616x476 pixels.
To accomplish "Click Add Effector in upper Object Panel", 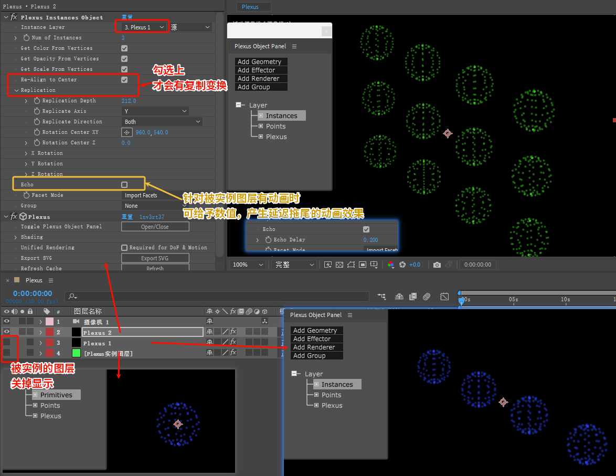I will tap(261, 70).
